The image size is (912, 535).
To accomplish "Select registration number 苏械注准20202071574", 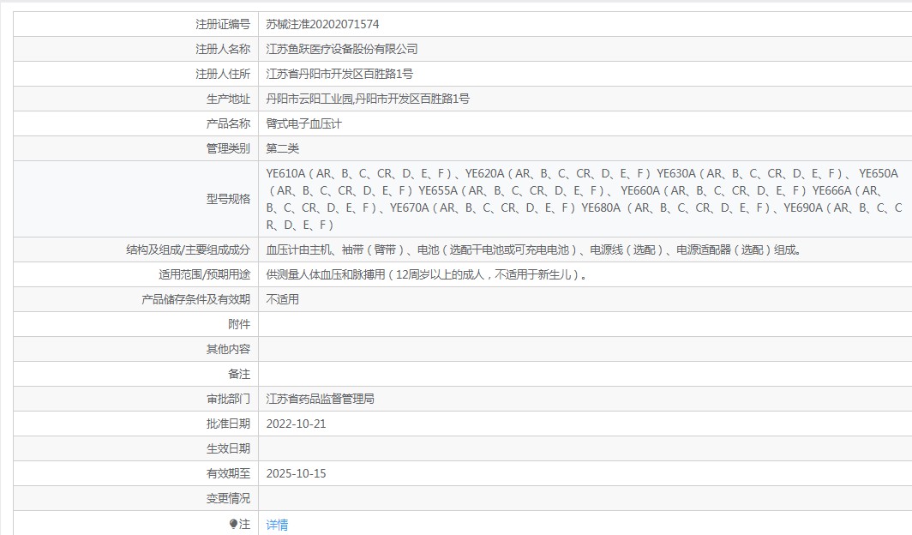I will pos(322,24).
